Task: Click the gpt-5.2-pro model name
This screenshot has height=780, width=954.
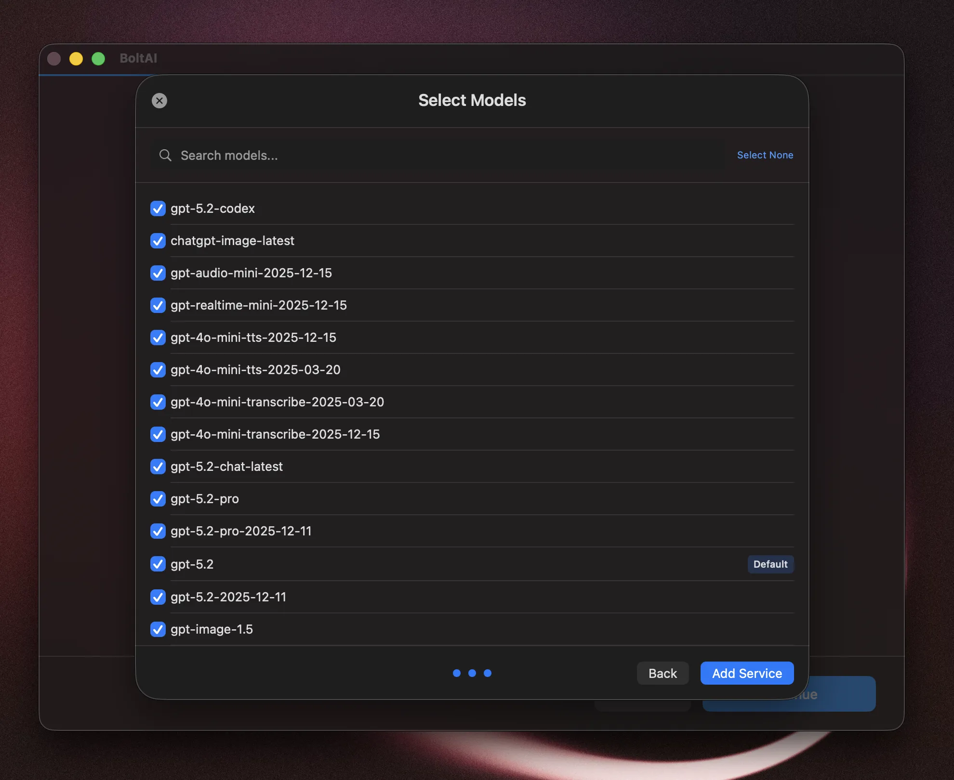Action: click(x=205, y=499)
